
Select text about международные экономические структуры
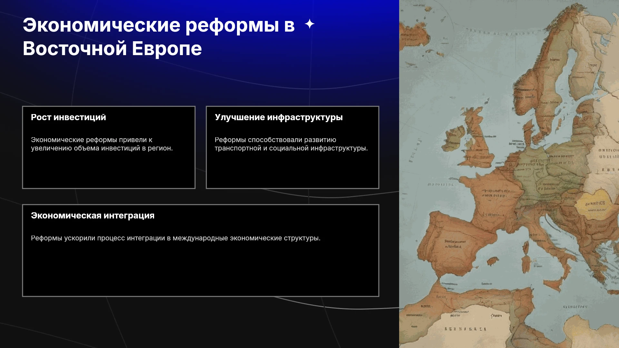click(176, 238)
